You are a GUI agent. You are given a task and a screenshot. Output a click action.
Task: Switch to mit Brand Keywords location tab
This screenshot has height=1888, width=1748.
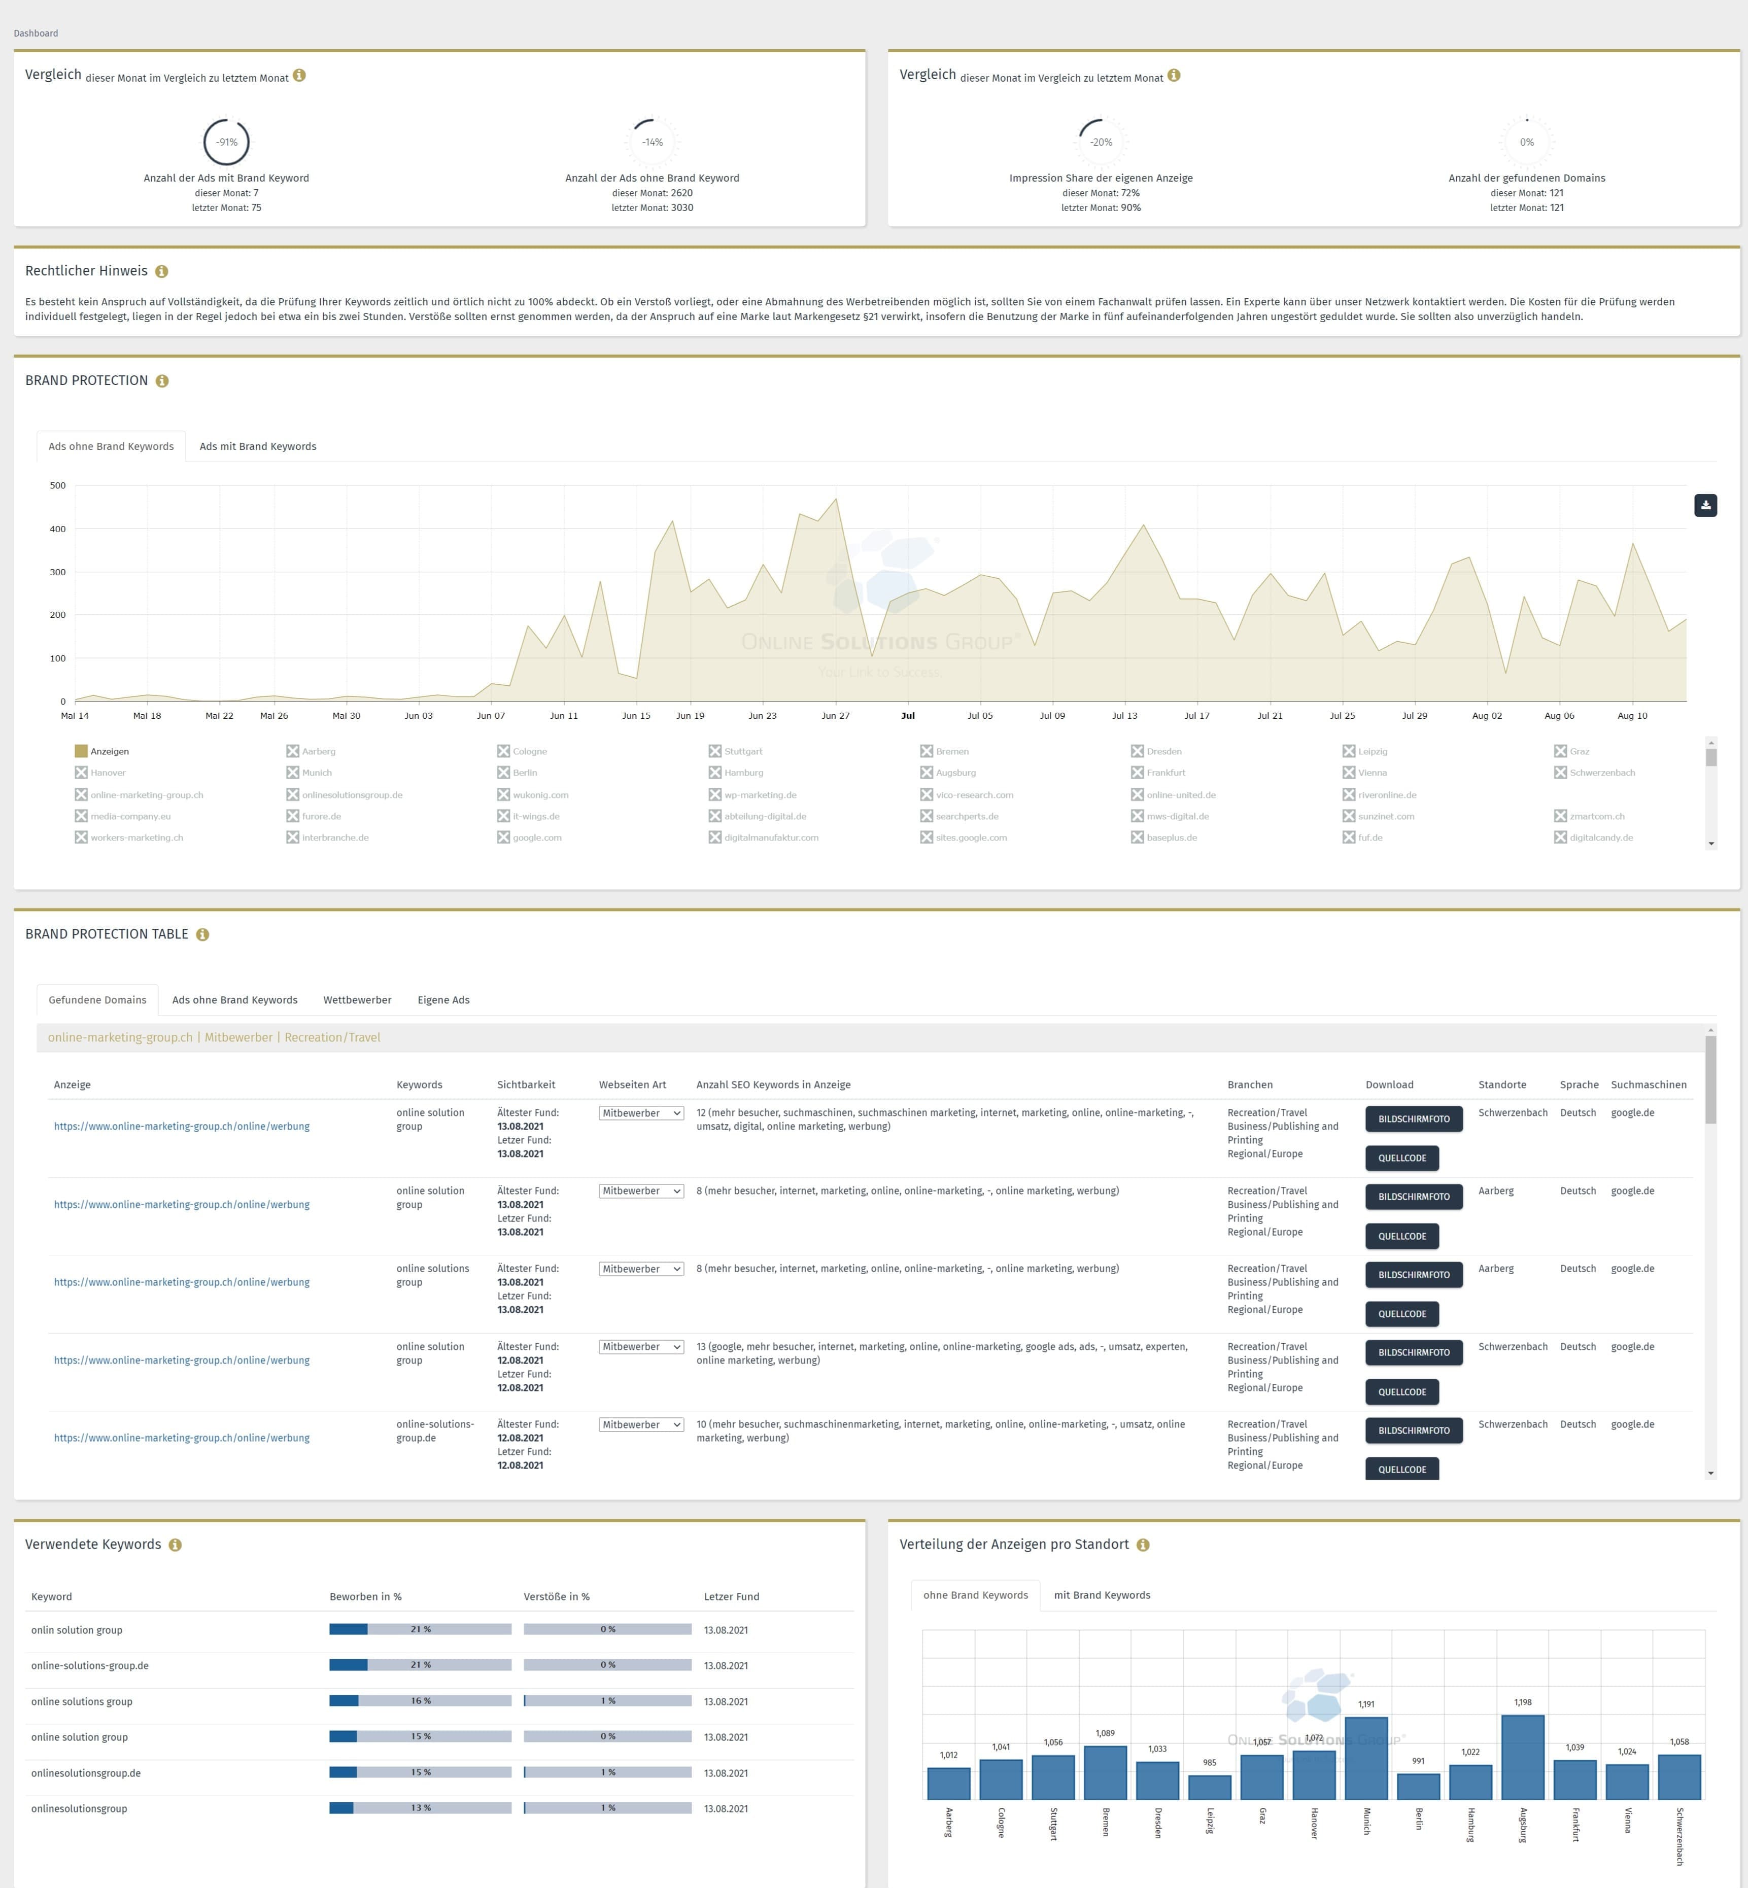1102,1596
